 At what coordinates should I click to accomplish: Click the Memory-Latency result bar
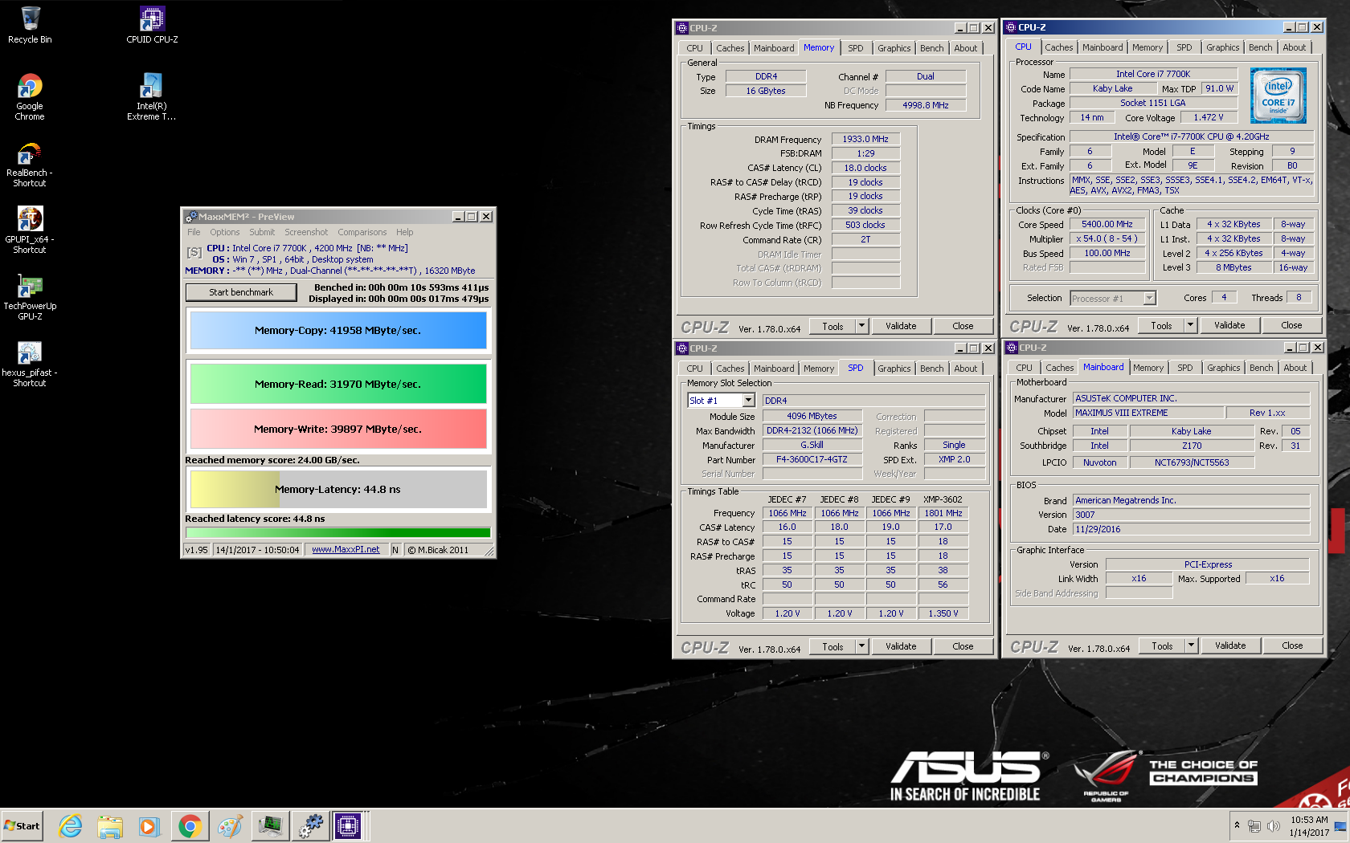[337, 489]
